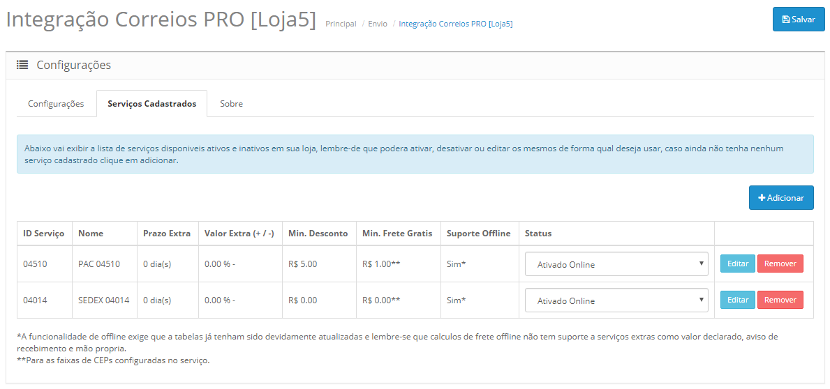Click the PAC 04510 service name cell
Screen dimensions: 830x389
coord(99,264)
